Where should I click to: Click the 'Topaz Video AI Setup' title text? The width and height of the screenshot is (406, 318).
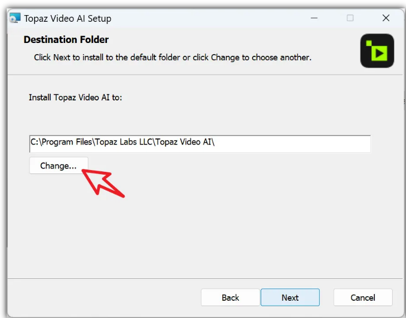67,18
